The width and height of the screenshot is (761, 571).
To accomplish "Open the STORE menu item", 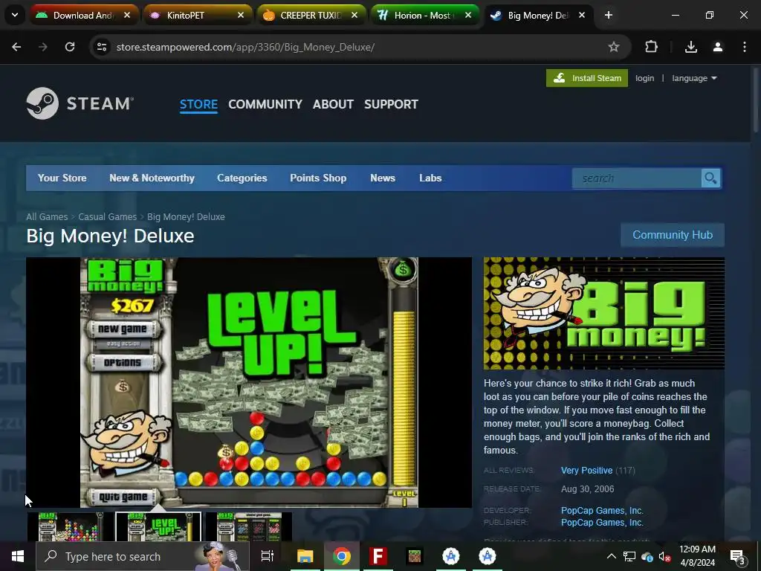I will (x=198, y=104).
